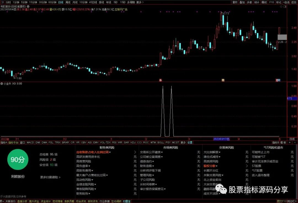Open the 更多 periods expander at top

coord(140,2)
